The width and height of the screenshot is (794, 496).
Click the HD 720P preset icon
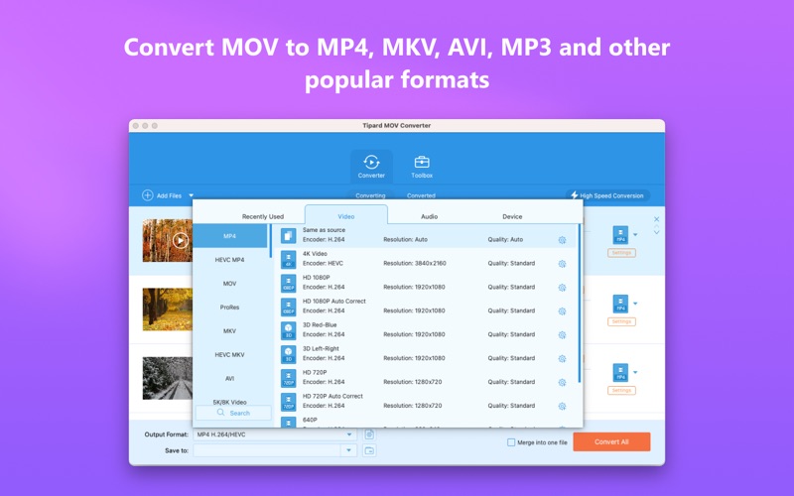click(288, 378)
